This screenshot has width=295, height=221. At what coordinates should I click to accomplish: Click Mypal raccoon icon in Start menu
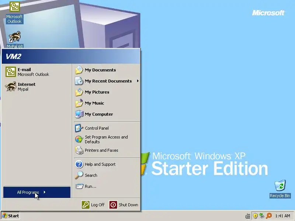pos(11,87)
